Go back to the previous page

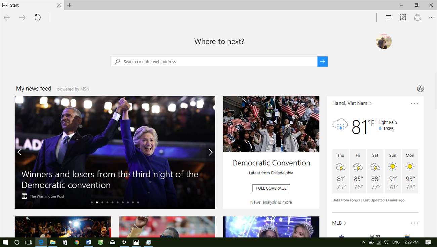7,17
